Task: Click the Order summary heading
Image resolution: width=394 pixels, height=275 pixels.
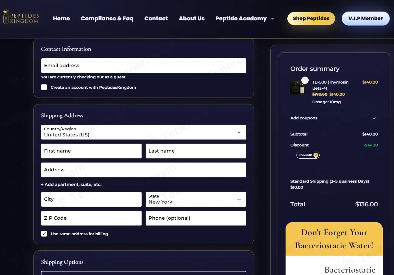Action: [315, 69]
